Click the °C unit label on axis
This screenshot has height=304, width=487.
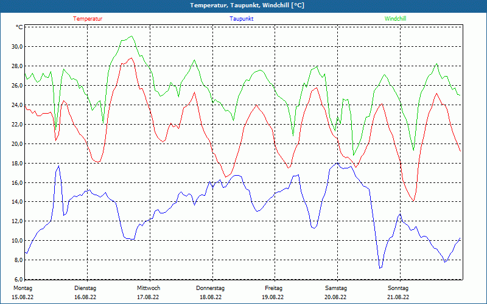point(19,27)
